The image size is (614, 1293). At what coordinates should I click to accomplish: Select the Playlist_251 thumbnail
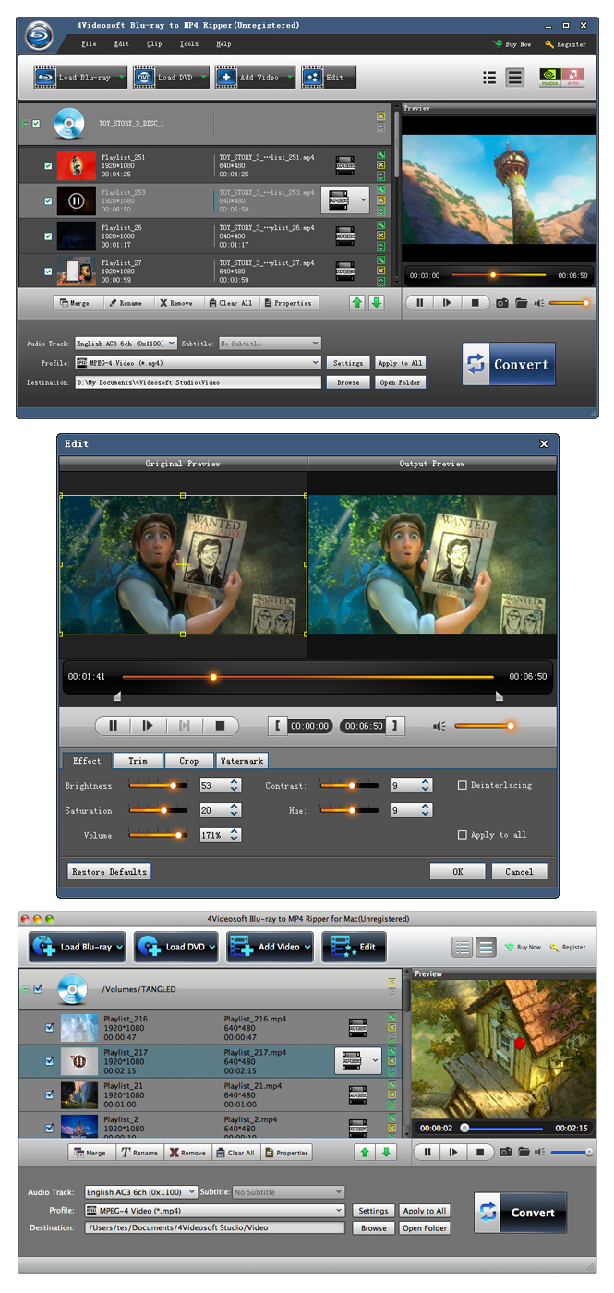coord(77,165)
